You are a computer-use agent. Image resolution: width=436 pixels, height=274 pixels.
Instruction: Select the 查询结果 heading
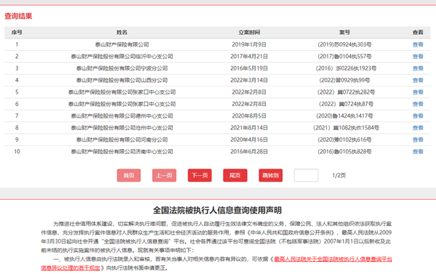click(x=18, y=16)
